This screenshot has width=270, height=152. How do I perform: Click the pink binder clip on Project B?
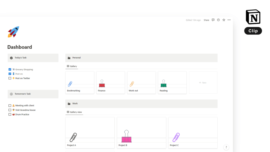click(x=127, y=136)
